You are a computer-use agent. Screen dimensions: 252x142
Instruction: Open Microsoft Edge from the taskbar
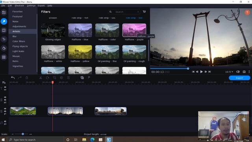tap(93, 140)
